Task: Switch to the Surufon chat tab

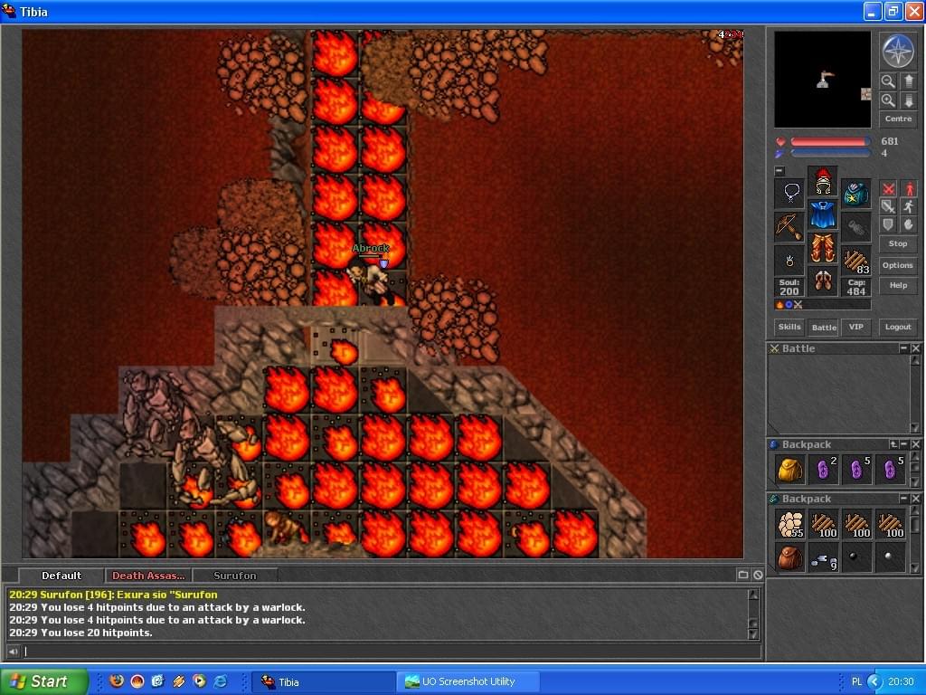Action: tap(235, 576)
